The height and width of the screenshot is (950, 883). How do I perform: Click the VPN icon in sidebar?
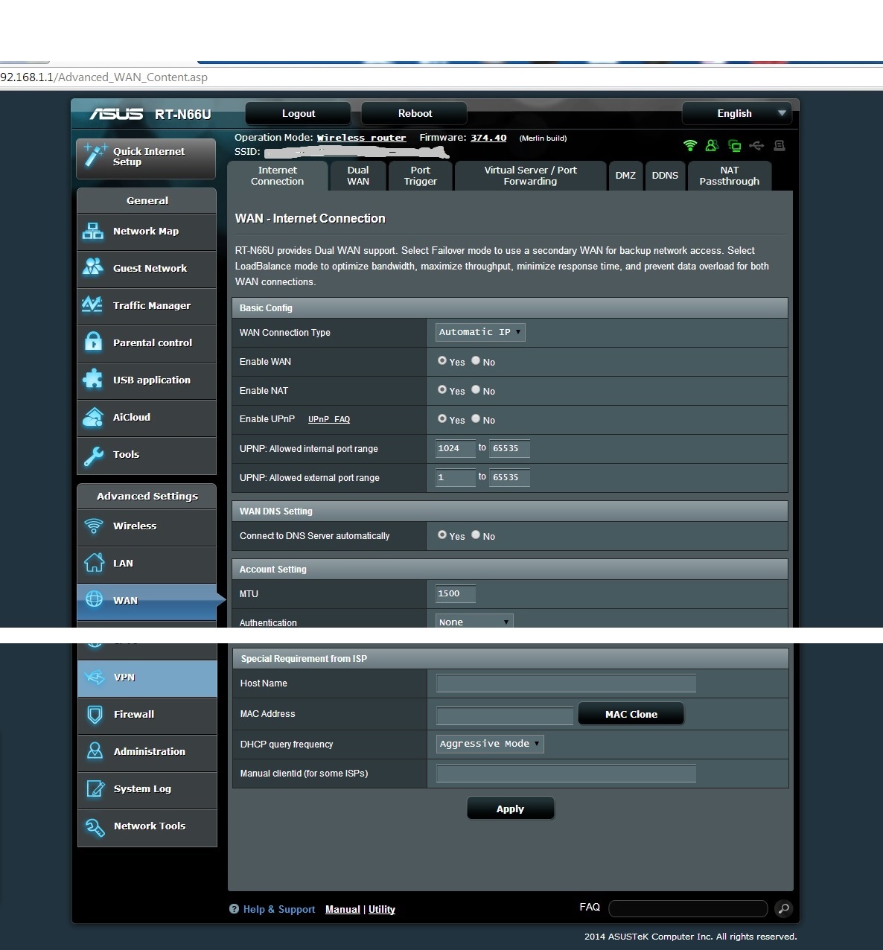pyautogui.click(x=95, y=677)
